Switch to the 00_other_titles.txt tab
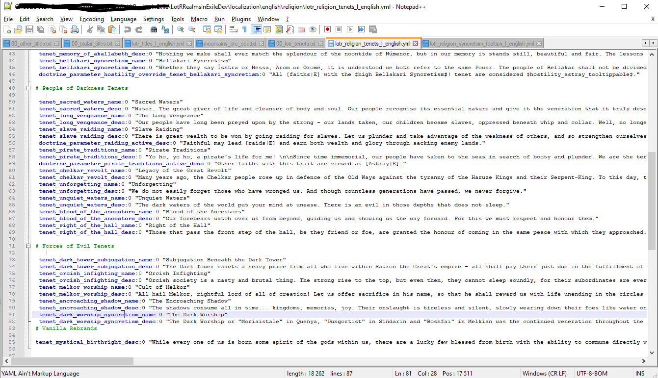The width and height of the screenshot is (658, 378). (x=31, y=43)
